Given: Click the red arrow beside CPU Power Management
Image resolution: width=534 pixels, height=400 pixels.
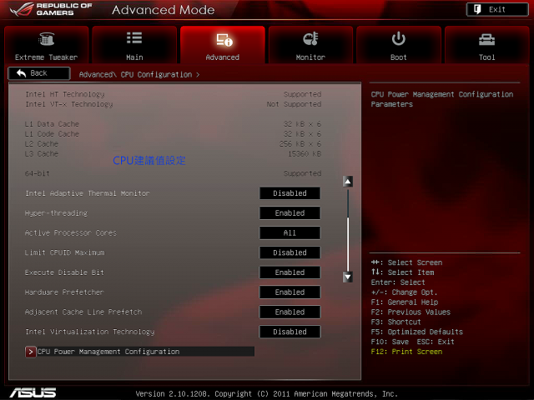Looking at the screenshot, I should pos(30,352).
